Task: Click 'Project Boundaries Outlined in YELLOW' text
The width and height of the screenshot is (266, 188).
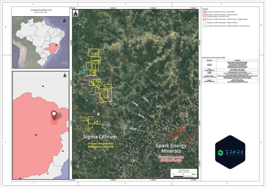Action: click(101, 145)
